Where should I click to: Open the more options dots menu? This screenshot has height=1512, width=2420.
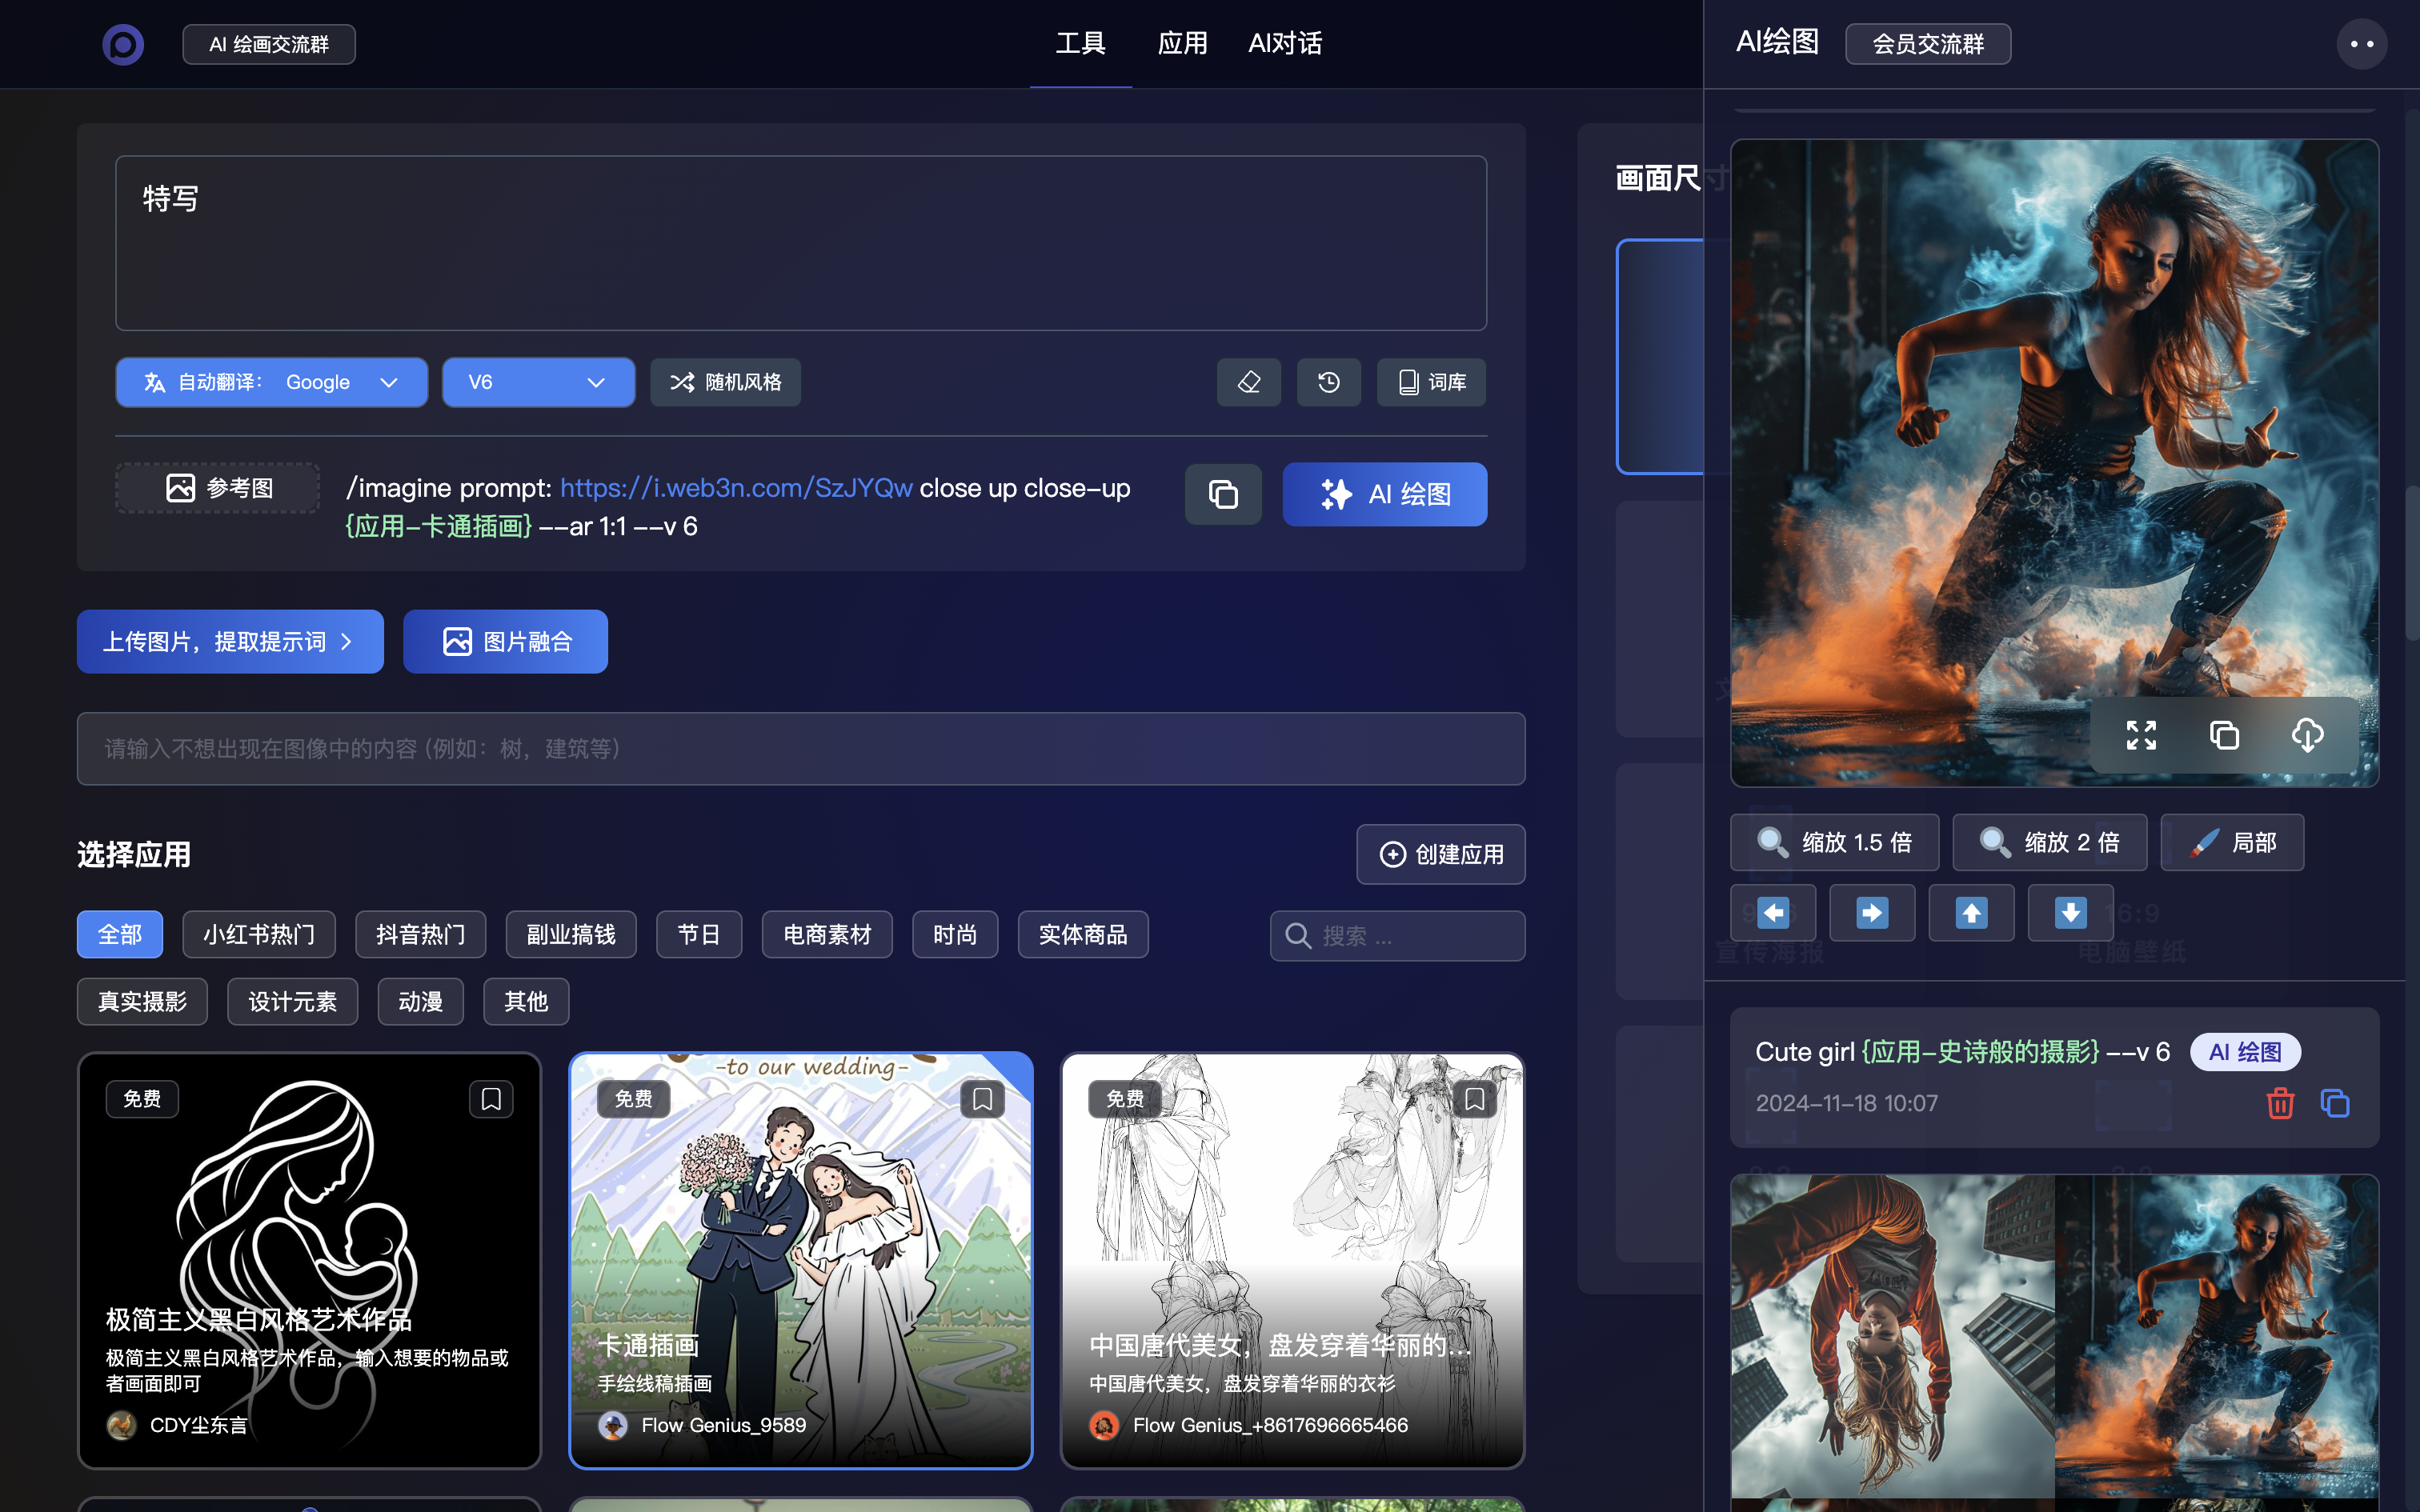pos(2361,44)
